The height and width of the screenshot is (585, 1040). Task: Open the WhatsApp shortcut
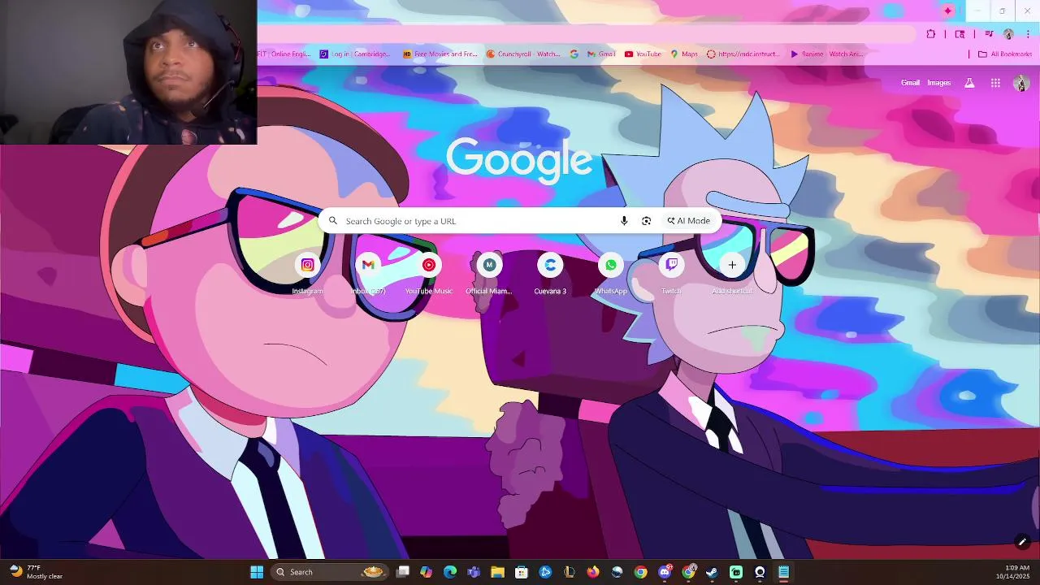point(611,272)
